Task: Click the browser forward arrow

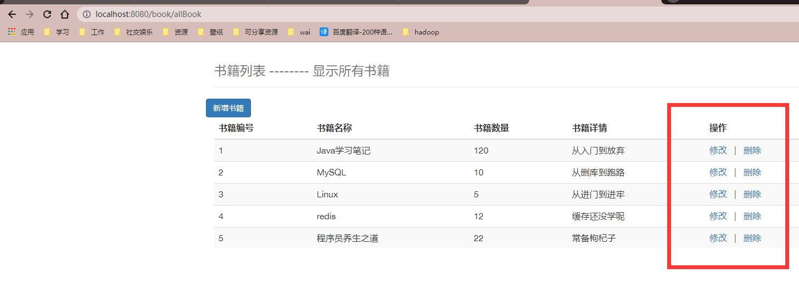Action: click(x=30, y=14)
